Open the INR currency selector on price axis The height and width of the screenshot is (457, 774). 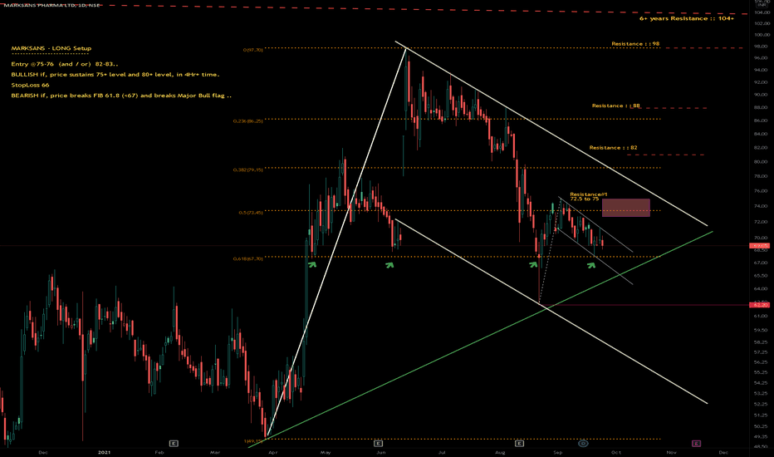click(x=762, y=4)
